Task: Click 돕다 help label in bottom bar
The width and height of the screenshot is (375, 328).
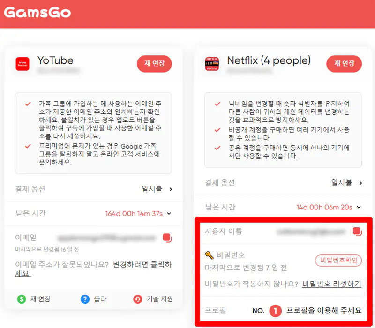Action: 100,299
